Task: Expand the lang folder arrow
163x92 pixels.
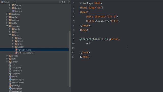Action: 10,32
